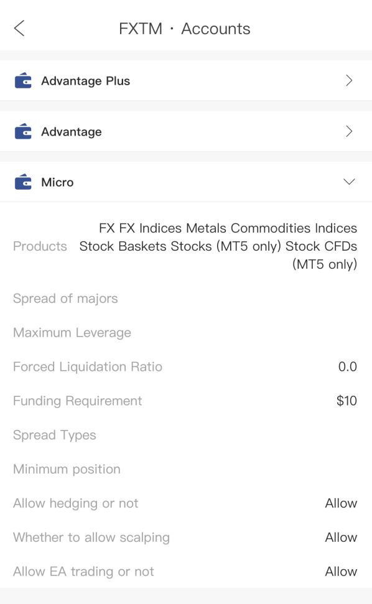Click the Forced Liquidation Ratio 0.0 value
Screen dimensions: 372x604
347,366
